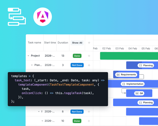The height and width of the screenshot is (126, 158).
Task: Click Project row duration value 13
Action: tap(63, 56)
